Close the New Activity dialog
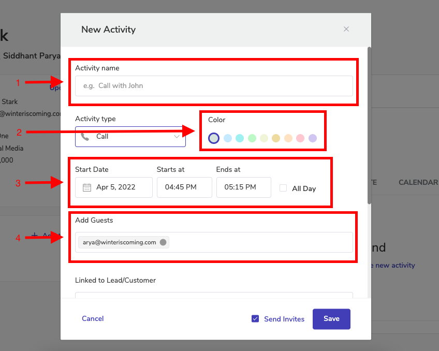 346,29
